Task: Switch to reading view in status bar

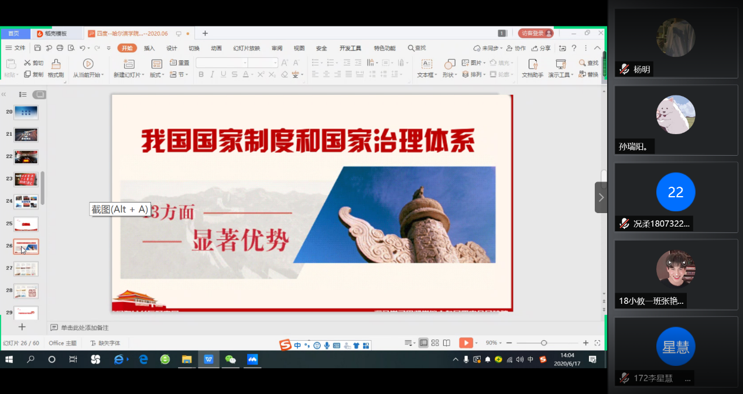Action: [x=447, y=343]
